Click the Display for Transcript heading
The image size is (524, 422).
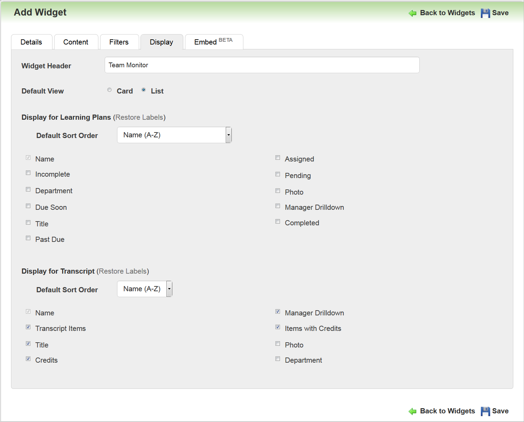(x=58, y=271)
